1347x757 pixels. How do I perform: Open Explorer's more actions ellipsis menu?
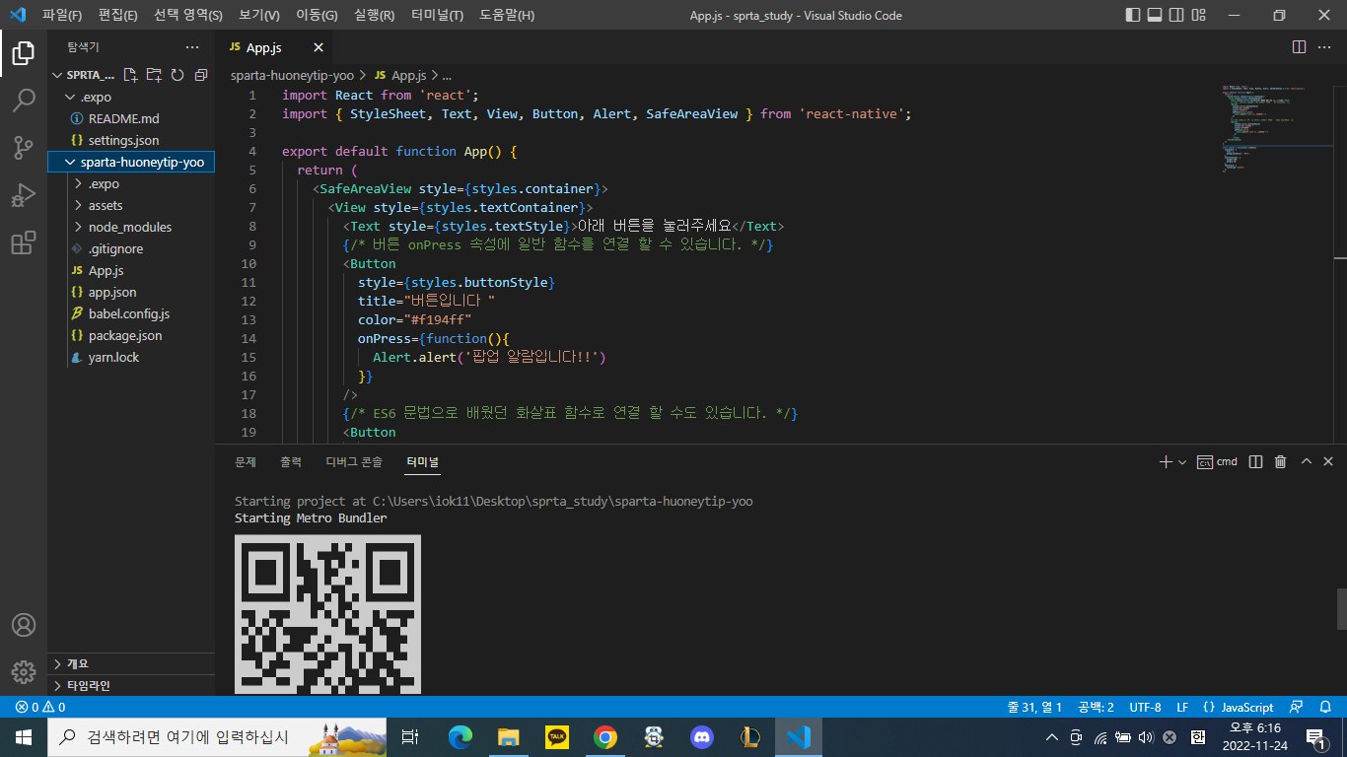pos(192,47)
